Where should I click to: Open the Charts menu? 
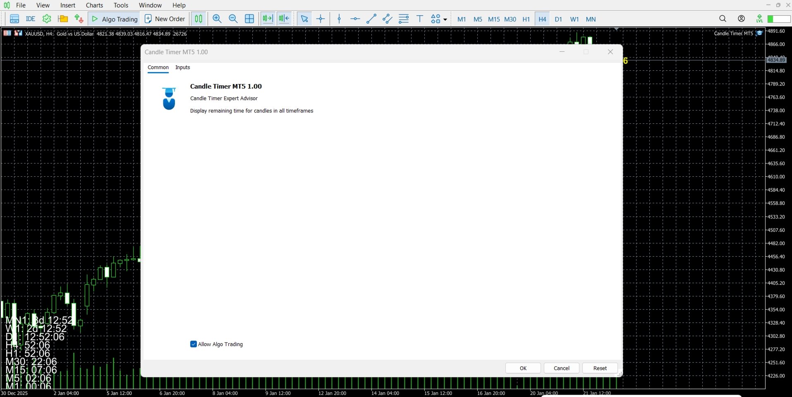95,5
